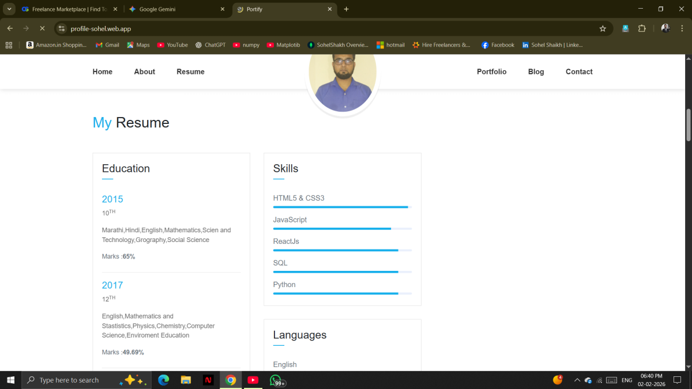Go to the Contact page link

[x=579, y=71]
